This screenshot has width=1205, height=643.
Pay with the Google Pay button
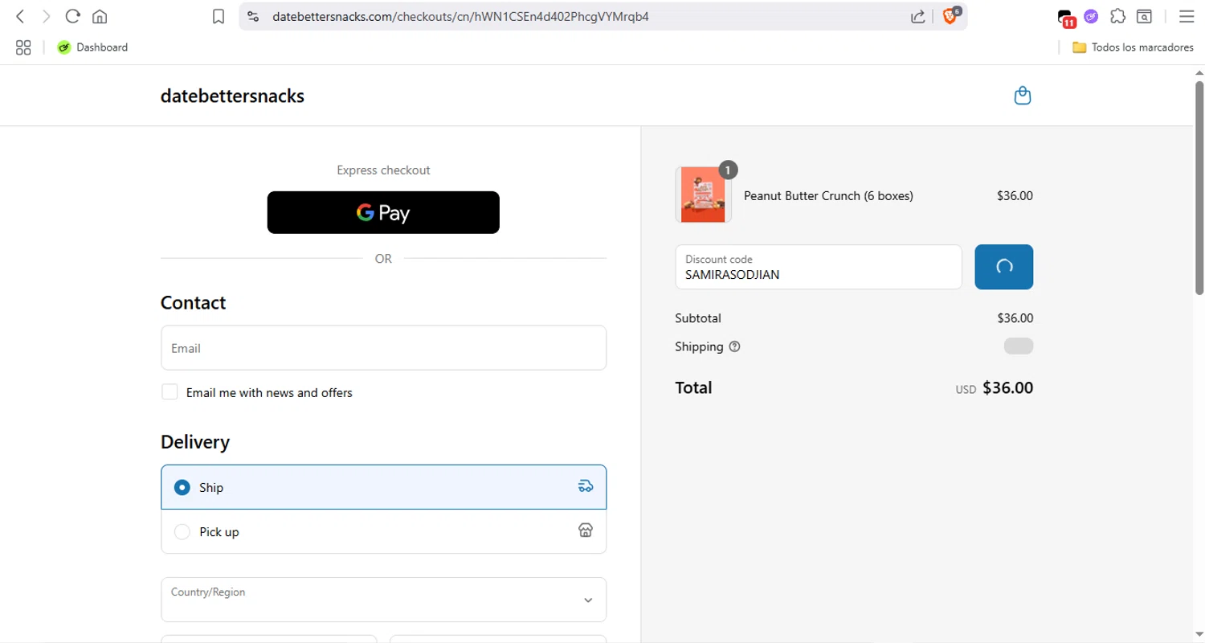383,212
